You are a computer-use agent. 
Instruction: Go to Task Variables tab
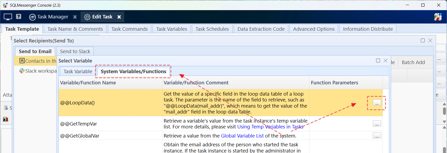(172, 29)
